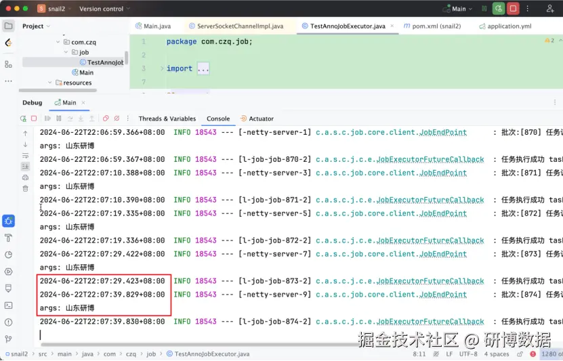Open the Structure tool window icon
Image resolution: width=563 pixels, height=361 pixels.
8,64
